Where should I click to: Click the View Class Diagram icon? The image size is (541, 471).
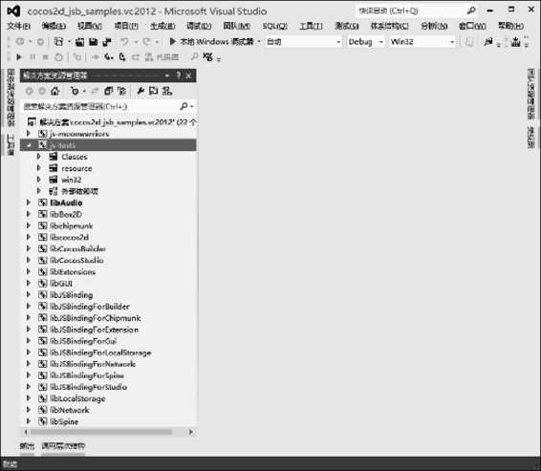(167, 91)
